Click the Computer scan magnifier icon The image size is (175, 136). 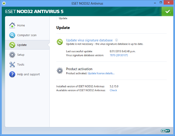click(12, 35)
